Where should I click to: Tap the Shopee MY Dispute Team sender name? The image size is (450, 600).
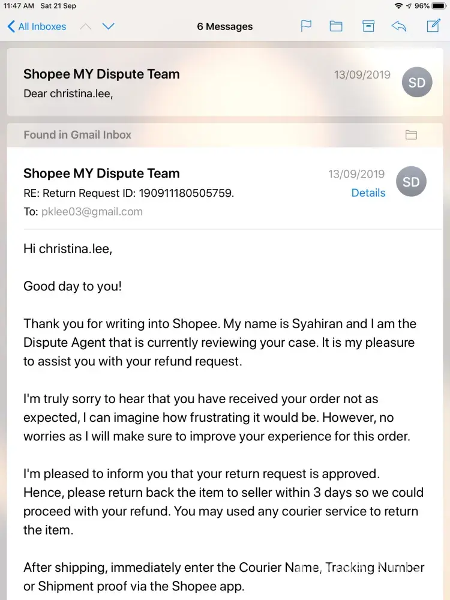pyautogui.click(x=101, y=173)
